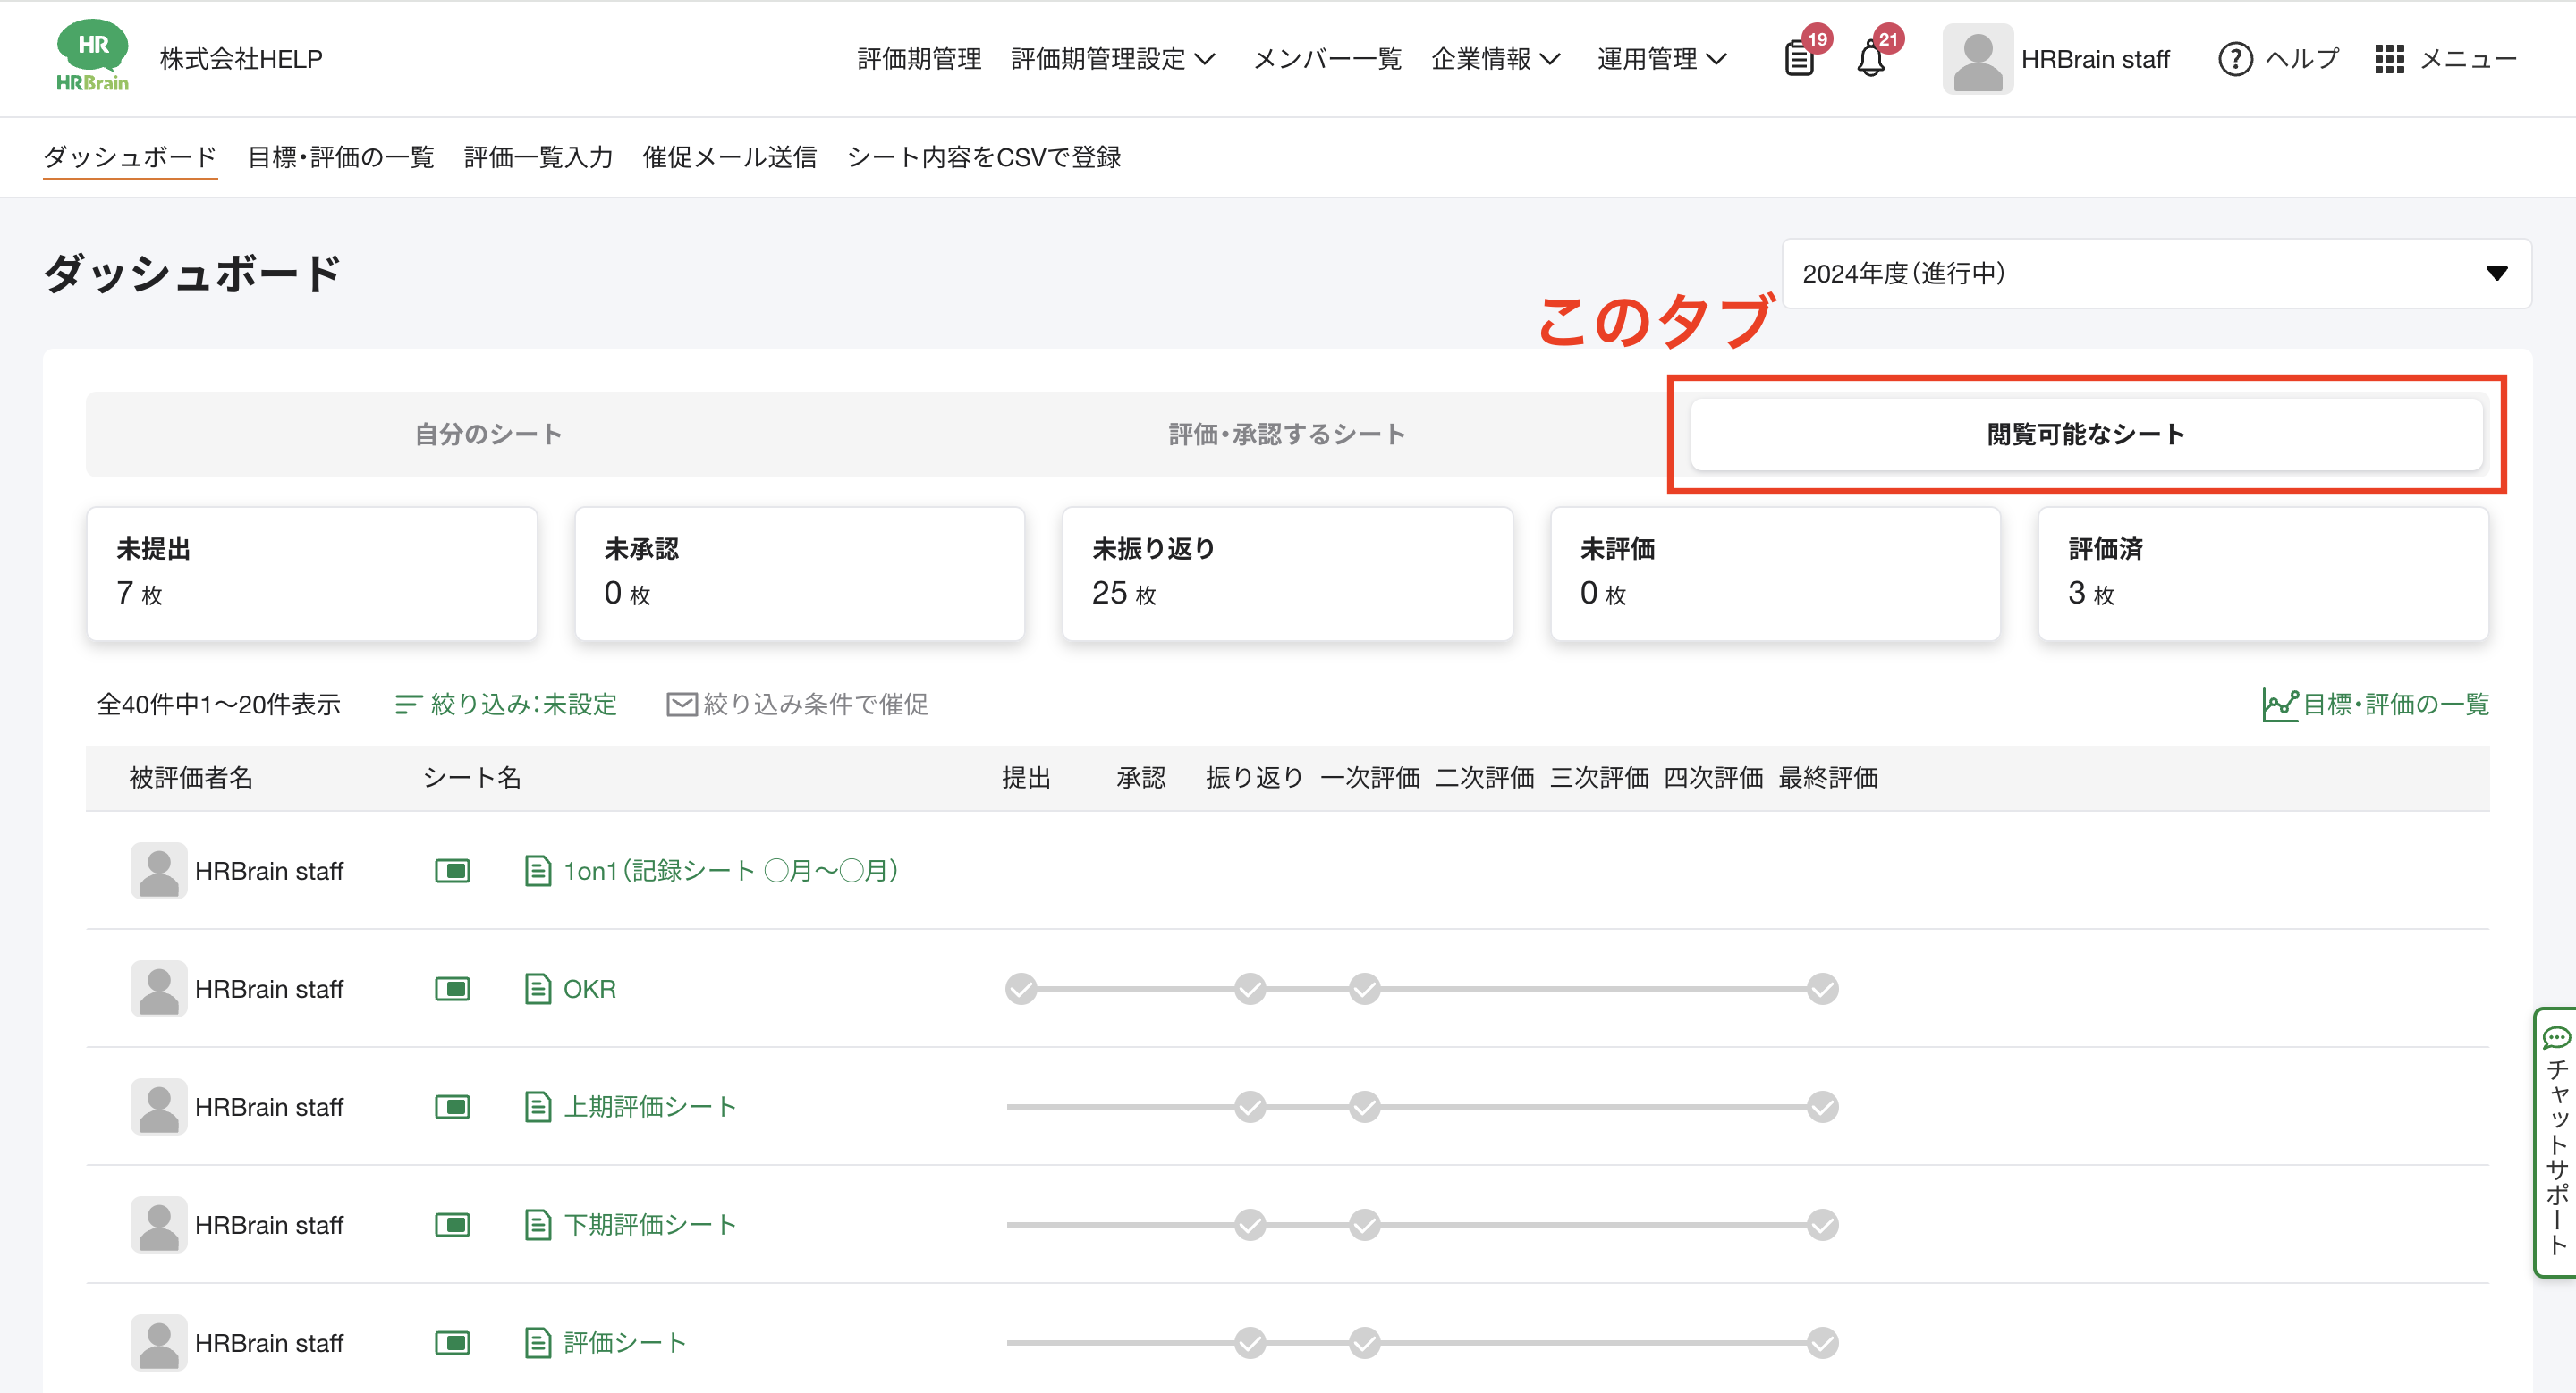
Task: Click the card icon in 下期評価シート row
Action: (452, 1224)
